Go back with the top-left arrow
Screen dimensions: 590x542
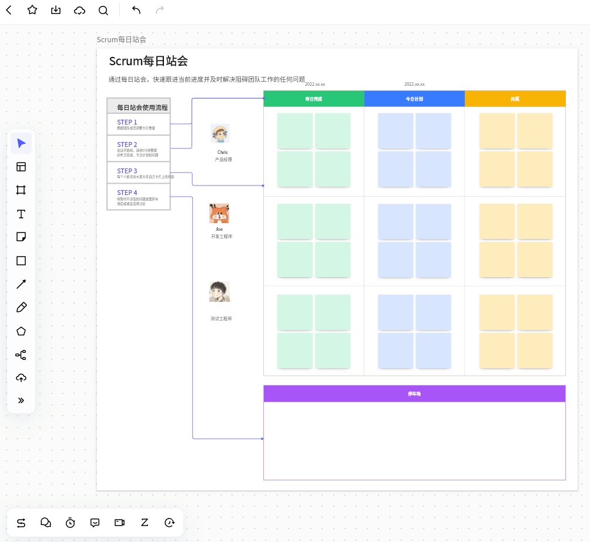(9, 10)
